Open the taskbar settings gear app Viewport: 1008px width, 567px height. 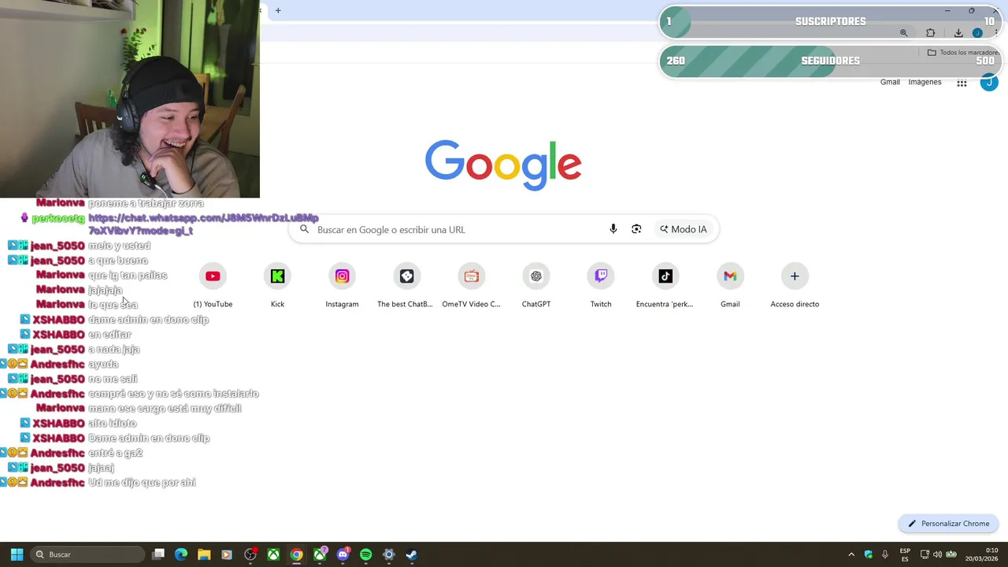388,554
